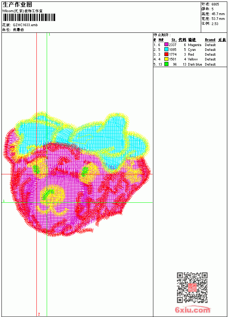228x317 pixels.
Task: Select the 描述 column header
Action: click(x=192, y=40)
